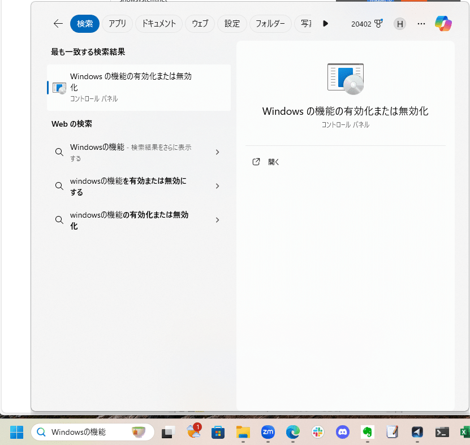Click the open external-link icon beside 開く
Viewport: 470px width, 445px height.
point(256,162)
